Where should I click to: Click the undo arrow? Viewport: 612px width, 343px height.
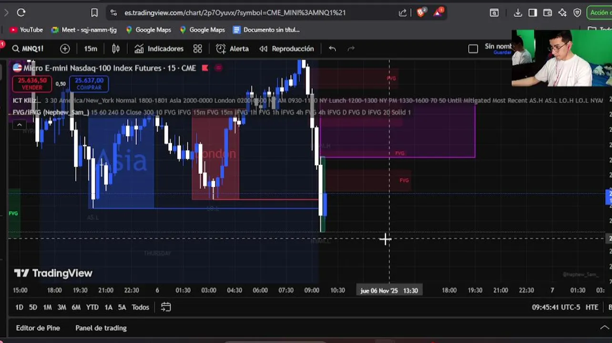click(332, 49)
